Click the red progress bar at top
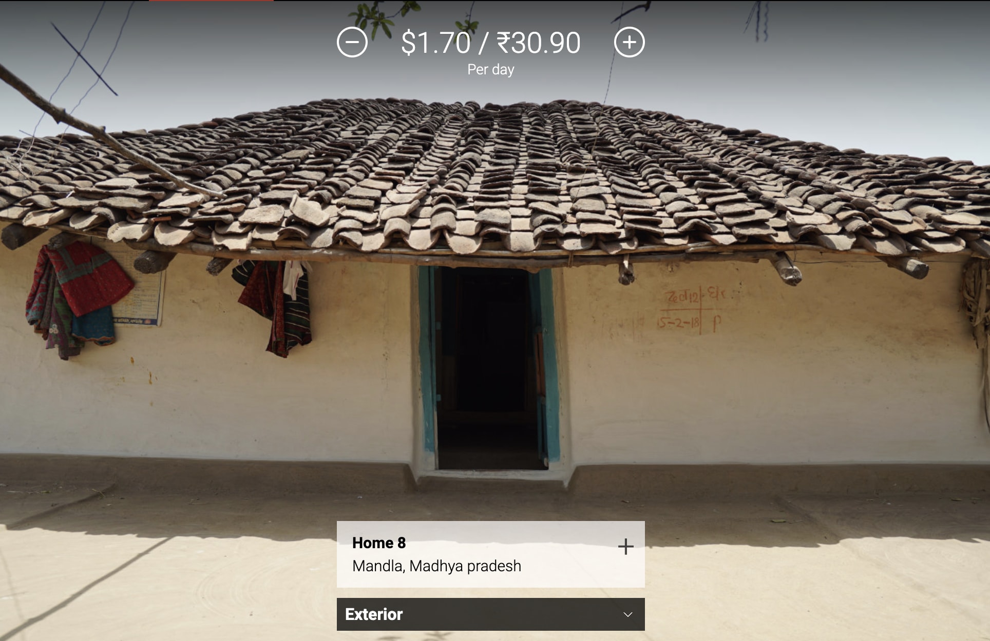The width and height of the screenshot is (990, 641). coord(211,1)
